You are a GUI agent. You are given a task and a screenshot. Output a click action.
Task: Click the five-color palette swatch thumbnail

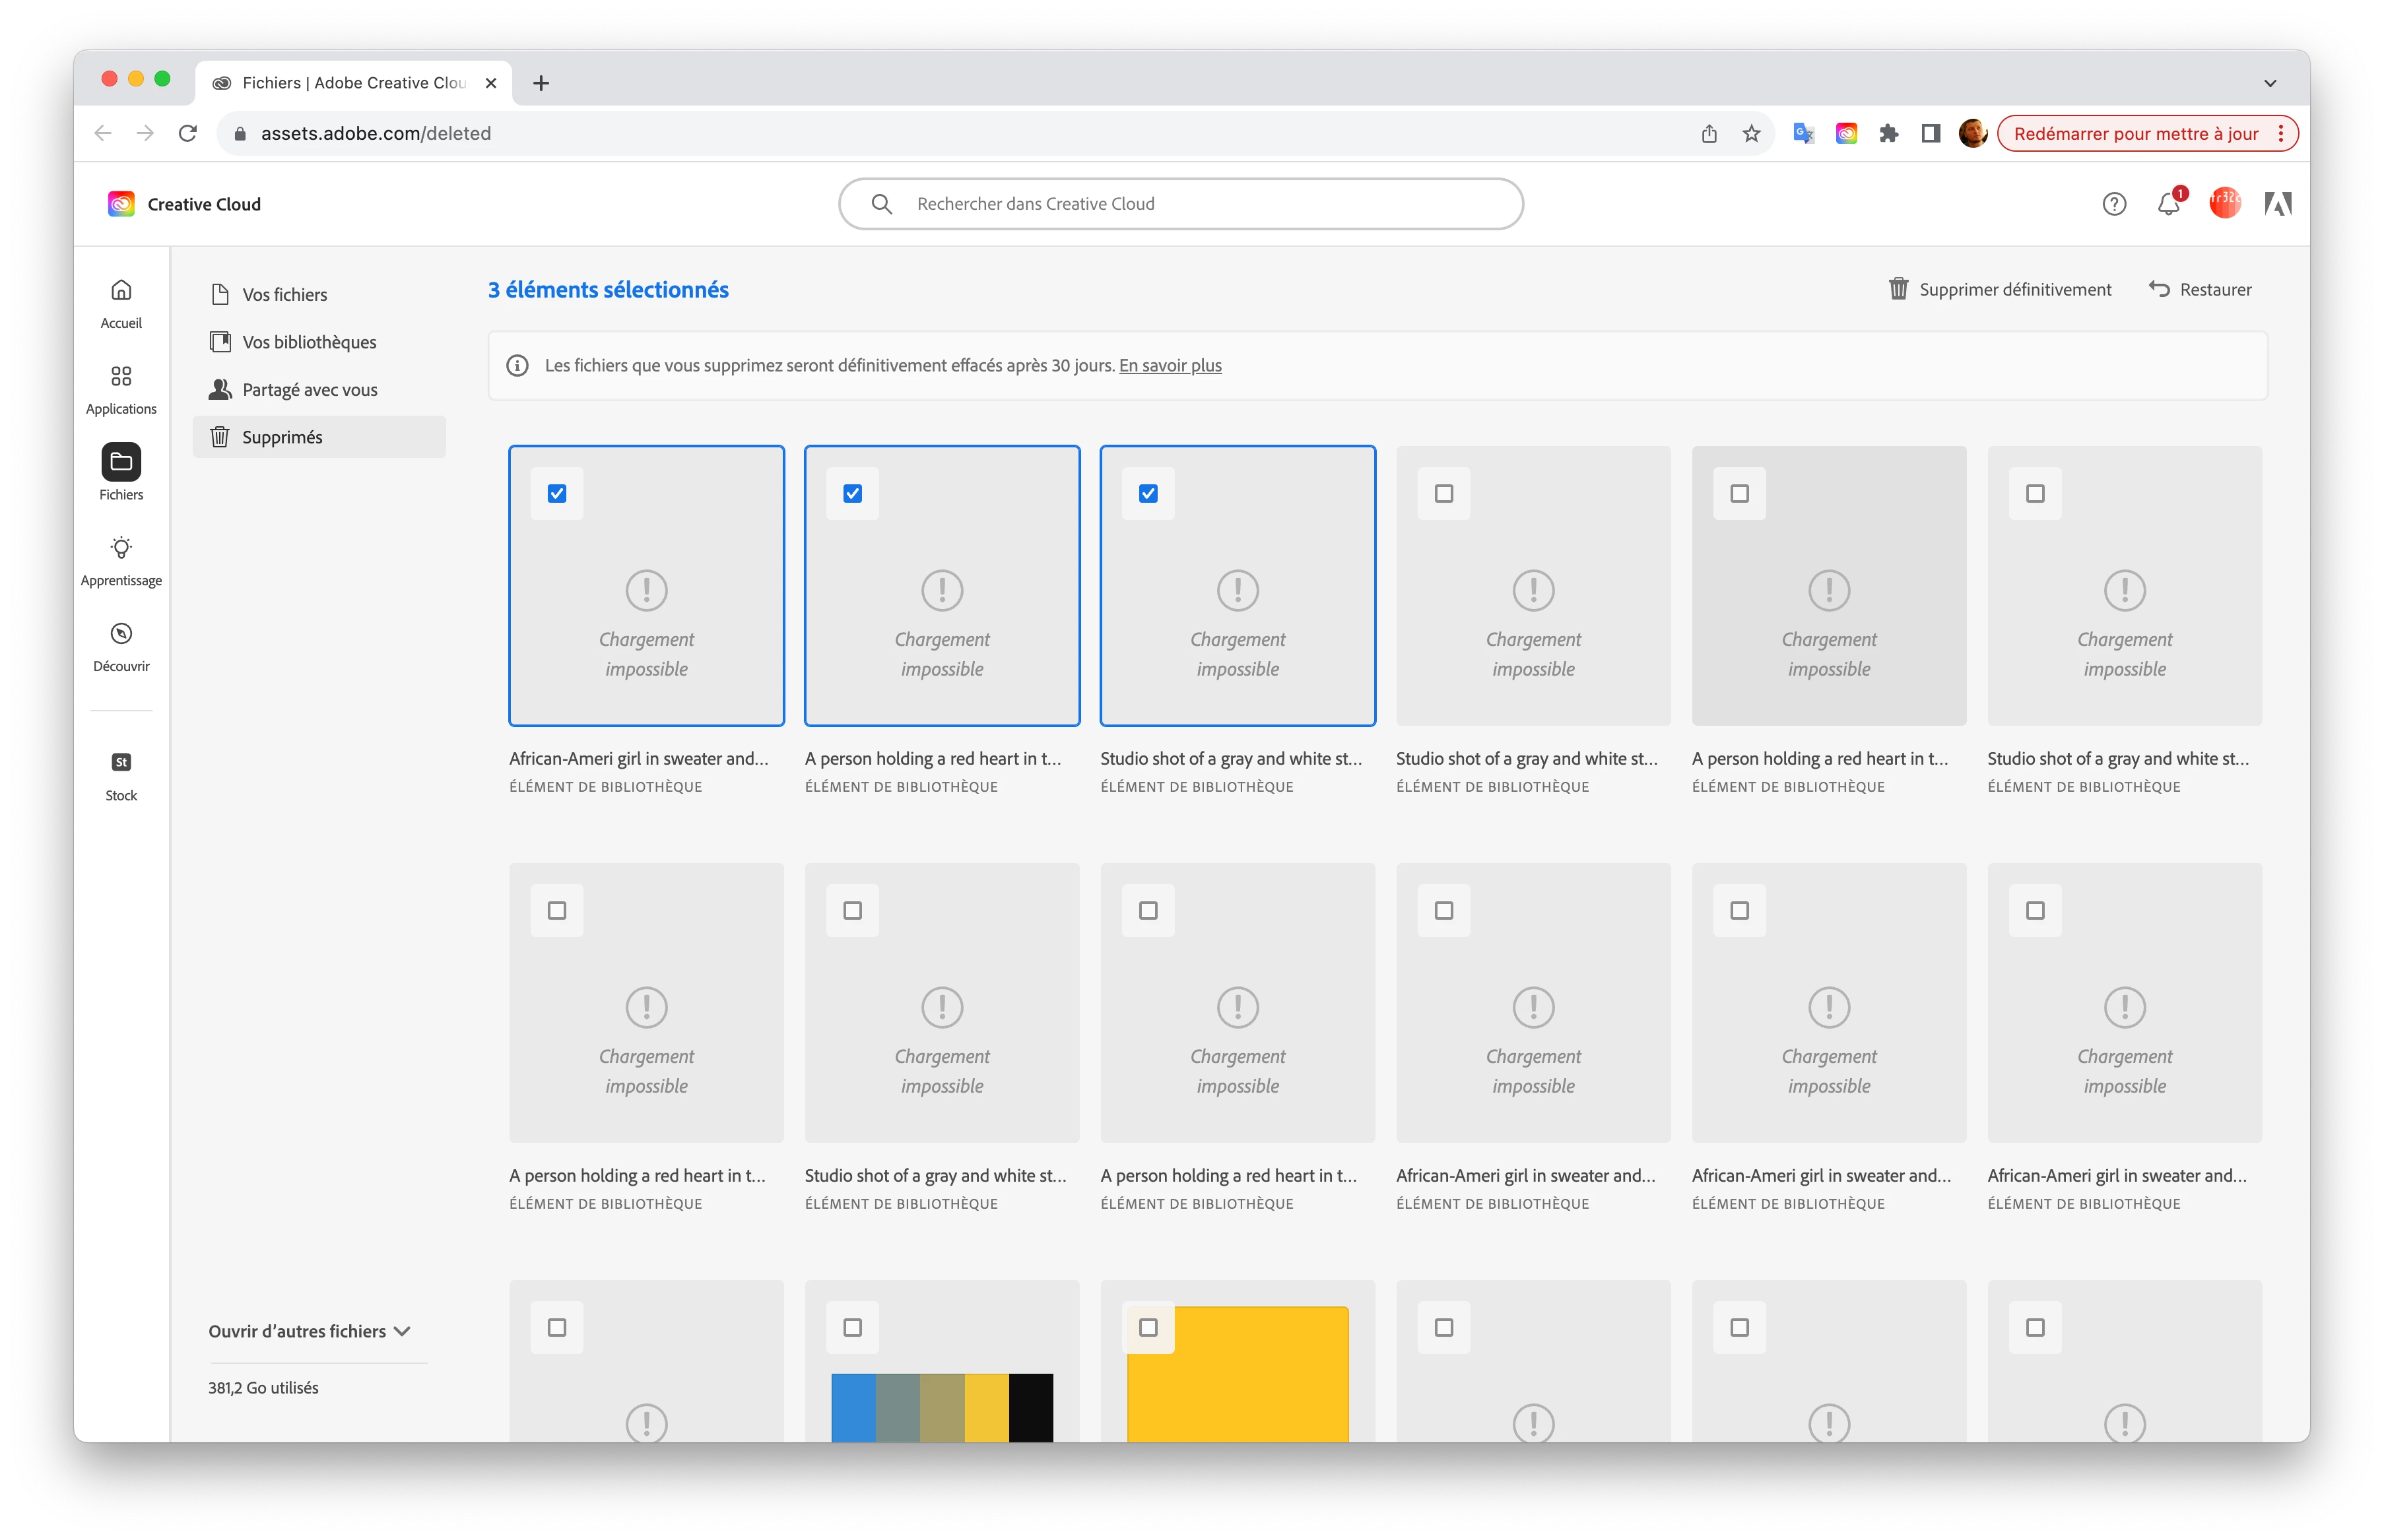tap(941, 1406)
